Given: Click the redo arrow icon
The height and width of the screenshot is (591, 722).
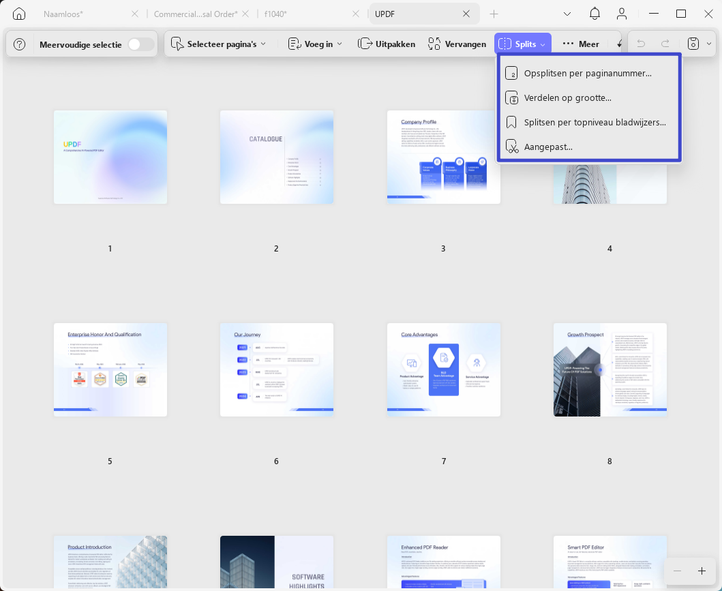Looking at the screenshot, I should [x=665, y=44].
